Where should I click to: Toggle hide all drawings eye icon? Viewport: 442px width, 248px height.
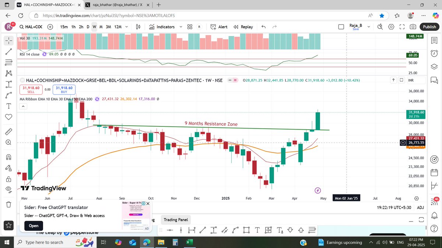9,190
